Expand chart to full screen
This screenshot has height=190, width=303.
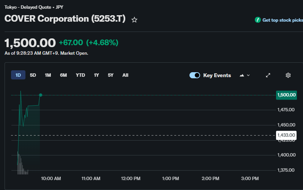268,75
